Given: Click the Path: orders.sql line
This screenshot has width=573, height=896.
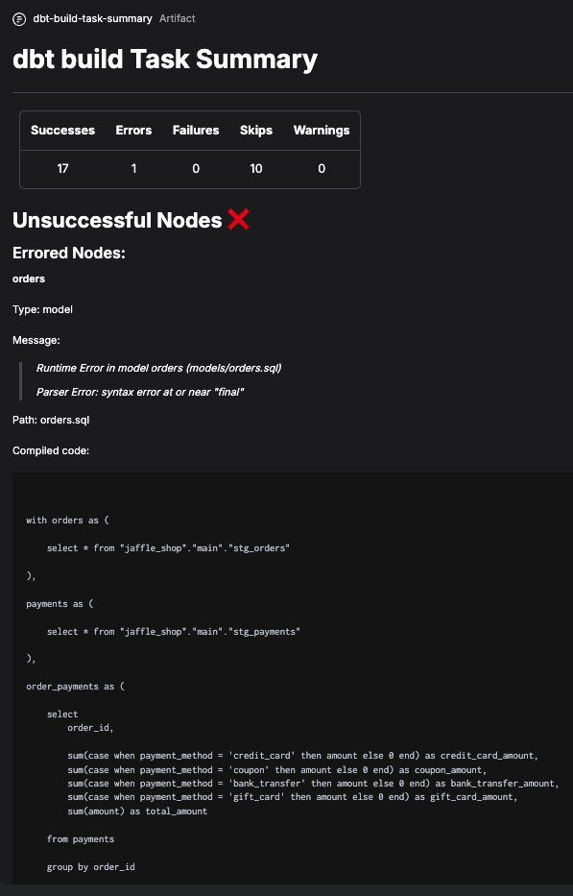Looking at the screenshot, I should pyautogui.click(x=51, y=420).
